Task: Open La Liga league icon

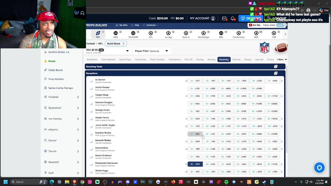Action: click(168, 34)
